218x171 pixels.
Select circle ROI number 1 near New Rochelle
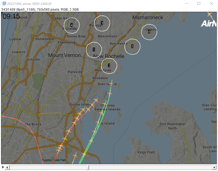click(94, 50)
